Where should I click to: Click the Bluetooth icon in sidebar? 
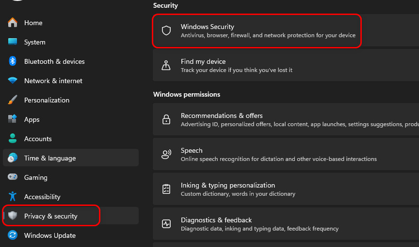pos(13,61)
